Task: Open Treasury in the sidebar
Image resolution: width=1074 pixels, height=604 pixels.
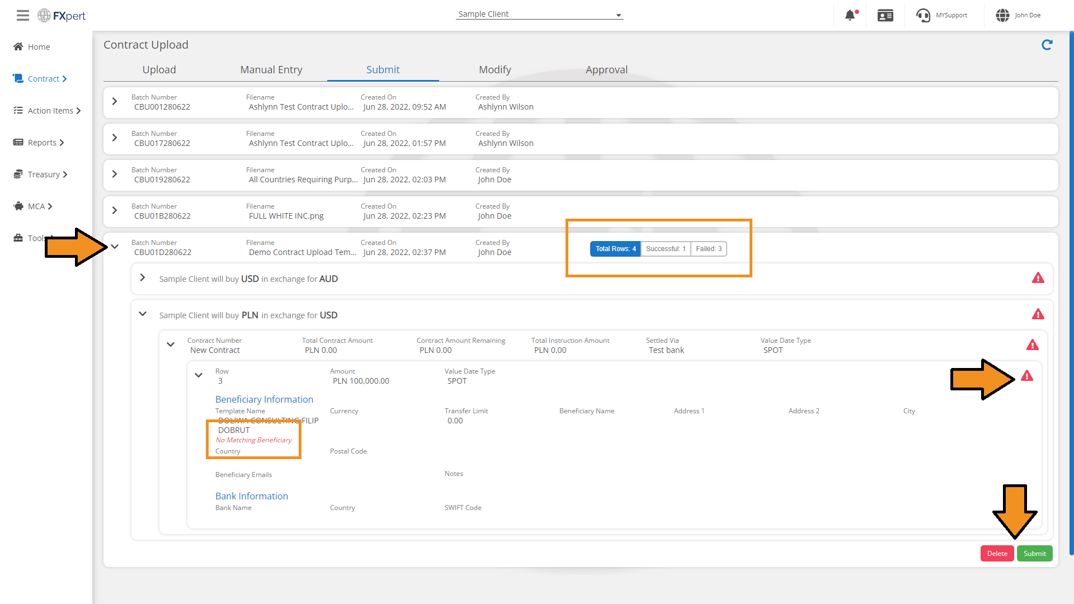Action: [x=44, y=174]
